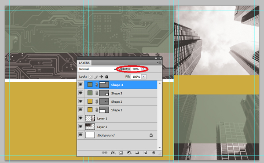The width and height of the screenshot is (264, 163).
Task: Click the green color swatch of Shape 3
Action: [x=90, y=93]
